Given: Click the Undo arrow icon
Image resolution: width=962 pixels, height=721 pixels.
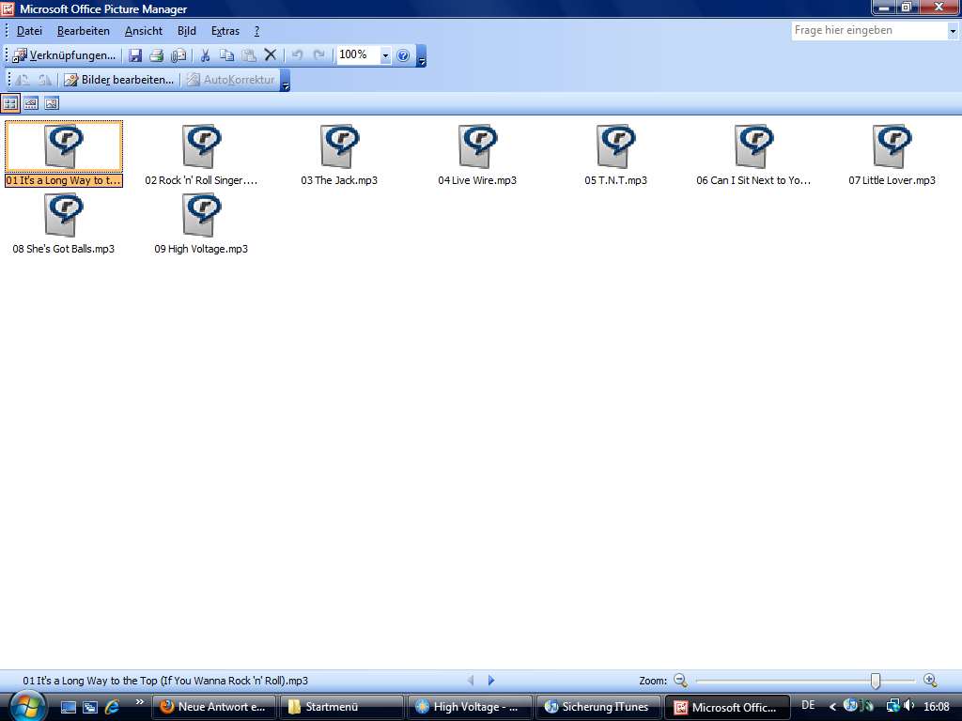Looking at the screenshot, I should click(298, 55).
